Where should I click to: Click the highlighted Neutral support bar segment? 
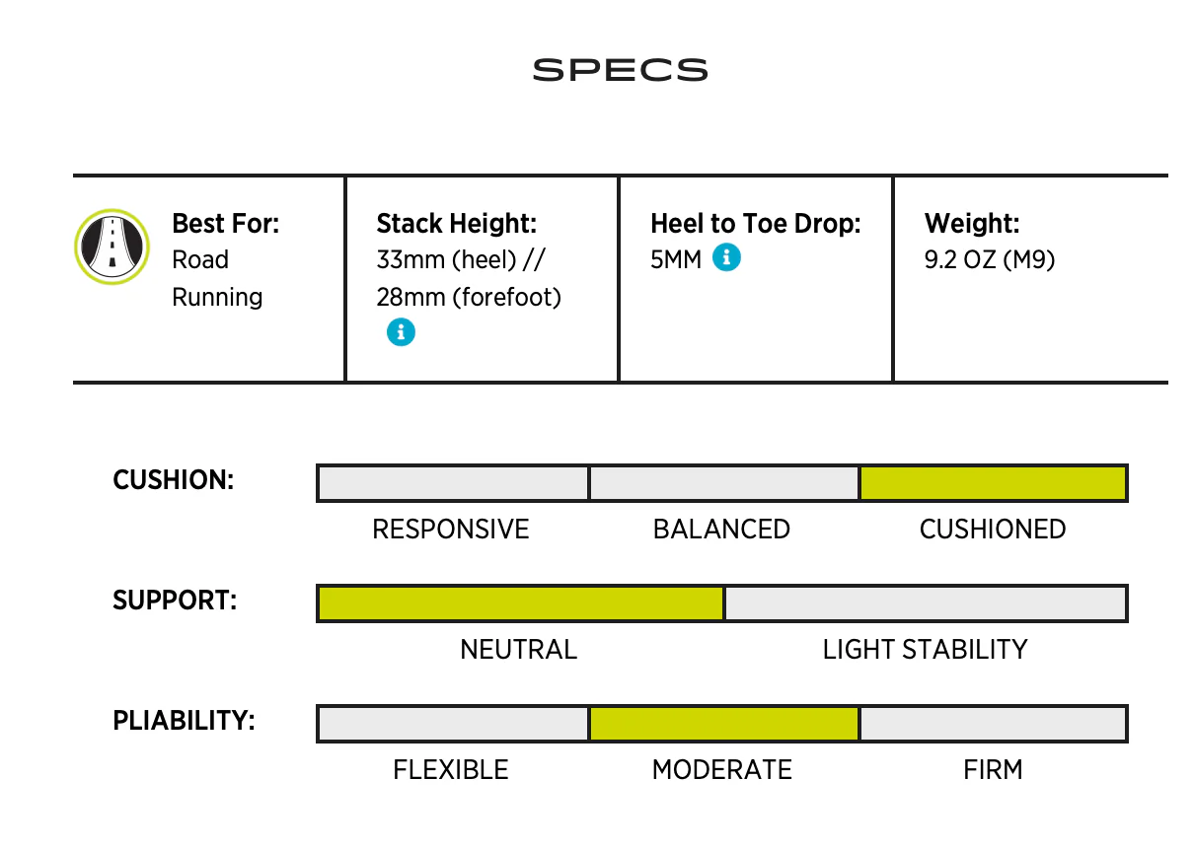[x=520, y=603]
